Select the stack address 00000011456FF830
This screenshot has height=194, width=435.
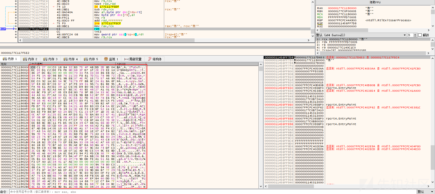(x=279, y=88)
